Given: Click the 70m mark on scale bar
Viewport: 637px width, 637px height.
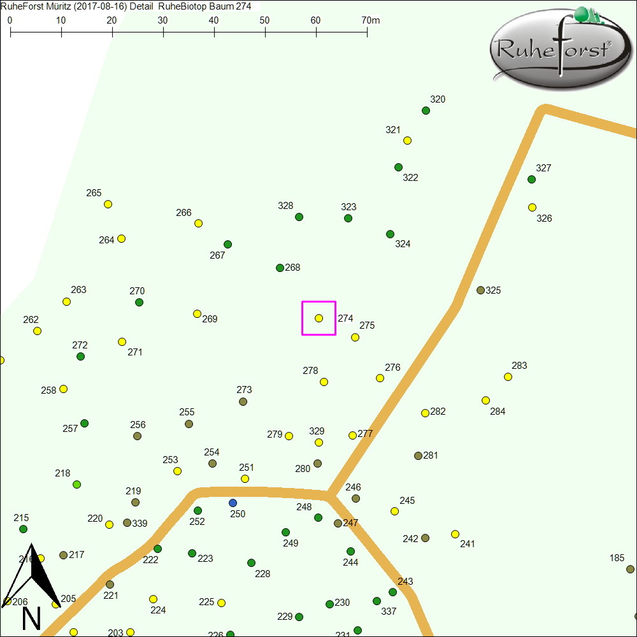Looking at the screenshot, I should [368, 31].
